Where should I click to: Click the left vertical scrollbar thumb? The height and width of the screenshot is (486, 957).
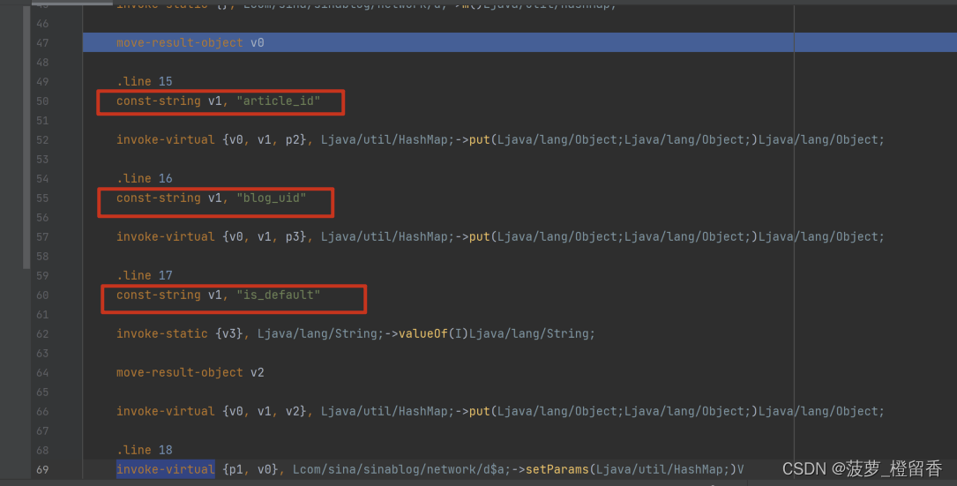[x=26, y=138]
